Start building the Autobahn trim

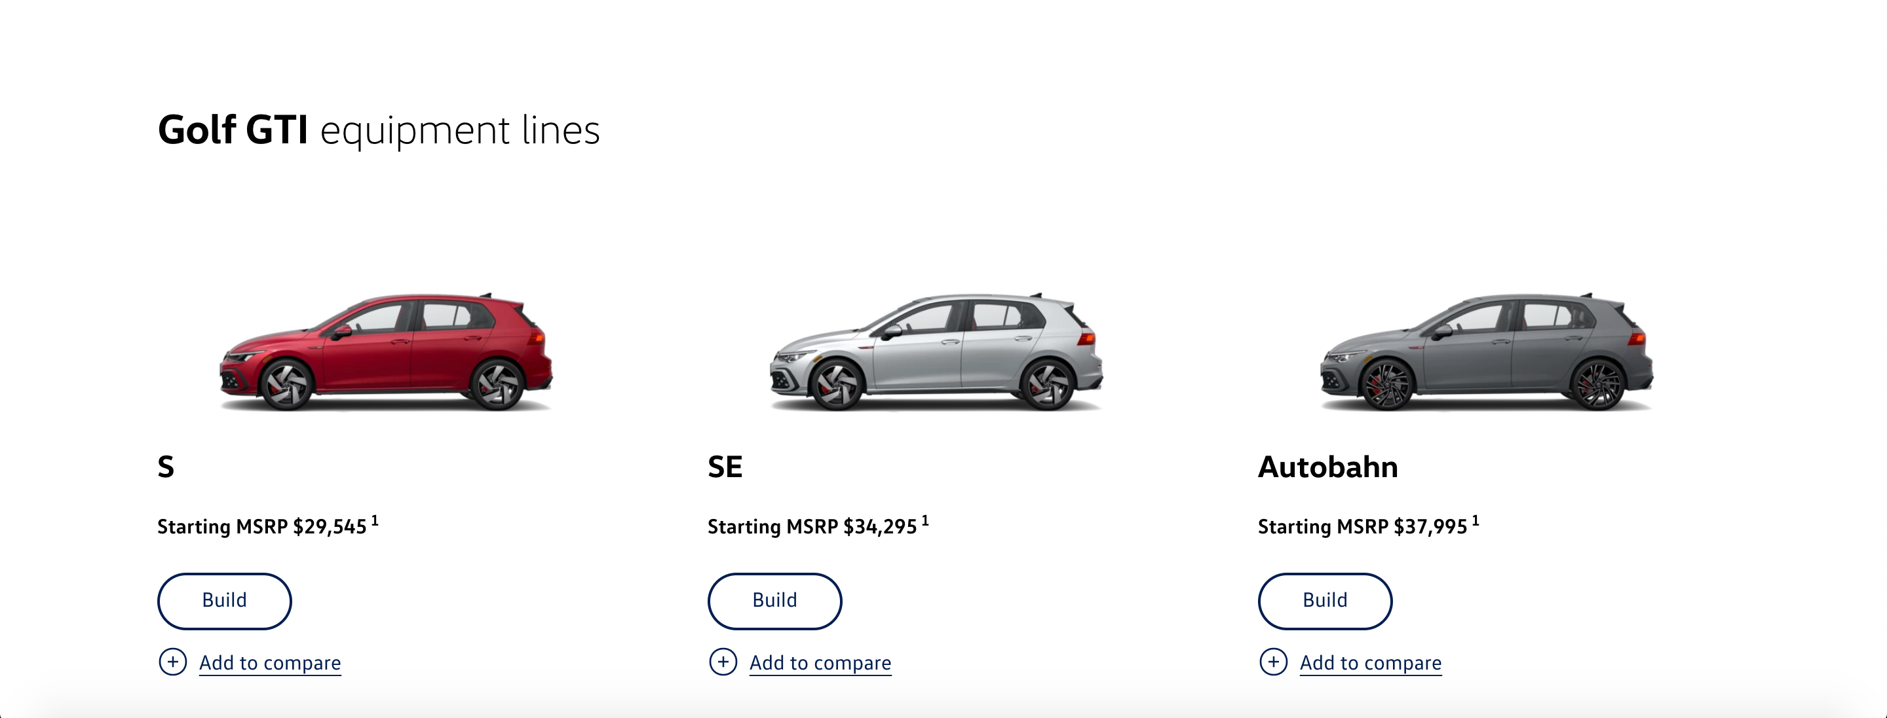(1324, 601)
